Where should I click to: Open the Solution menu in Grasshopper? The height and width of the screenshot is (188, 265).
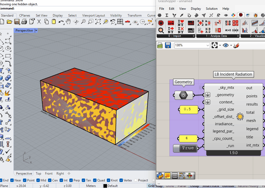pyautogui.click(x=211, y=9)
